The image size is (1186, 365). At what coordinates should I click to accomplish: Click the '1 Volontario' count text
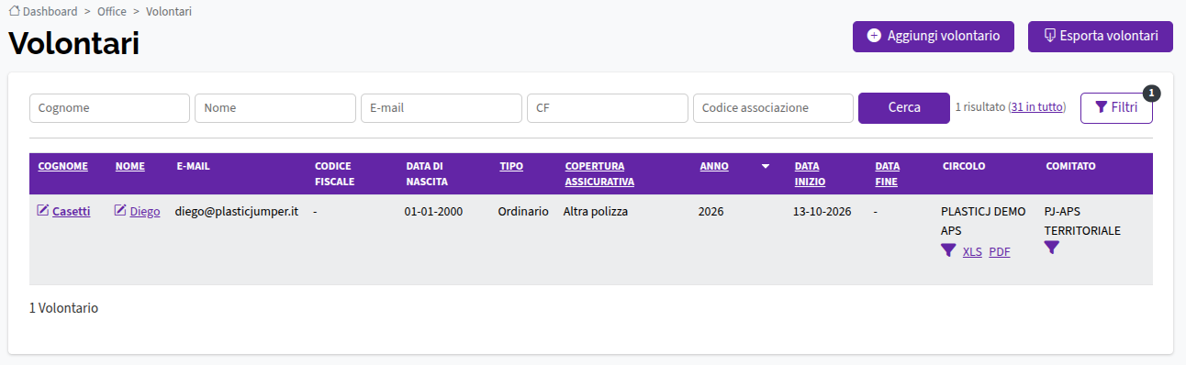point(63,309)
